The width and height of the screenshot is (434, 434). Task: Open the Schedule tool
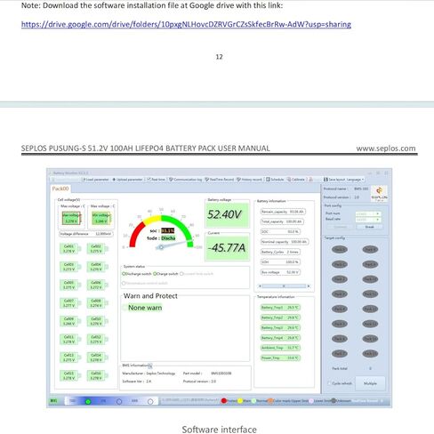coord(275,180)
